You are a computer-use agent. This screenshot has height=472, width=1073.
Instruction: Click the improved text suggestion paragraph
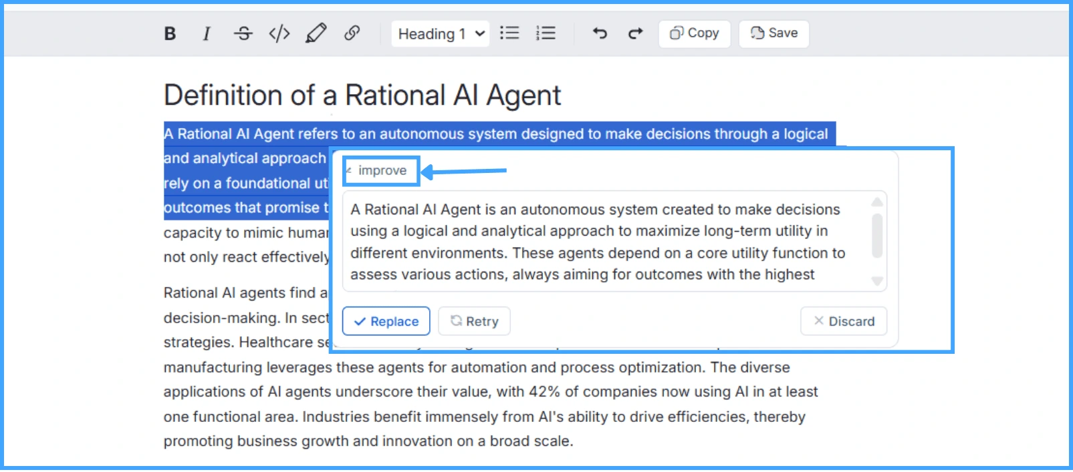point(598,242)
